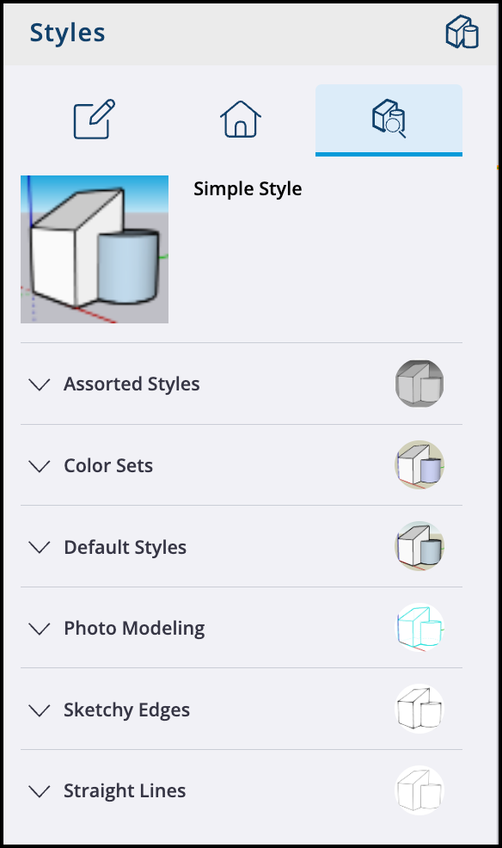The image size is (502, 848).
Task: Click the Default Styles preview icon
Action: coord(419,546)
